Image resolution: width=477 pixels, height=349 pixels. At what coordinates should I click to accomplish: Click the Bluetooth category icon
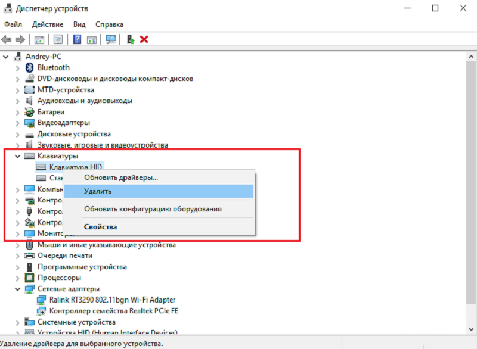click(x=29, y=67)
